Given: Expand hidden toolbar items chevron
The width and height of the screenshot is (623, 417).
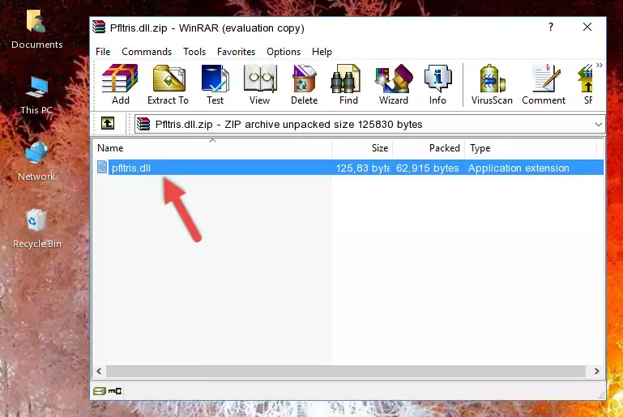Looking at the screenshot, I should (600, 65).
